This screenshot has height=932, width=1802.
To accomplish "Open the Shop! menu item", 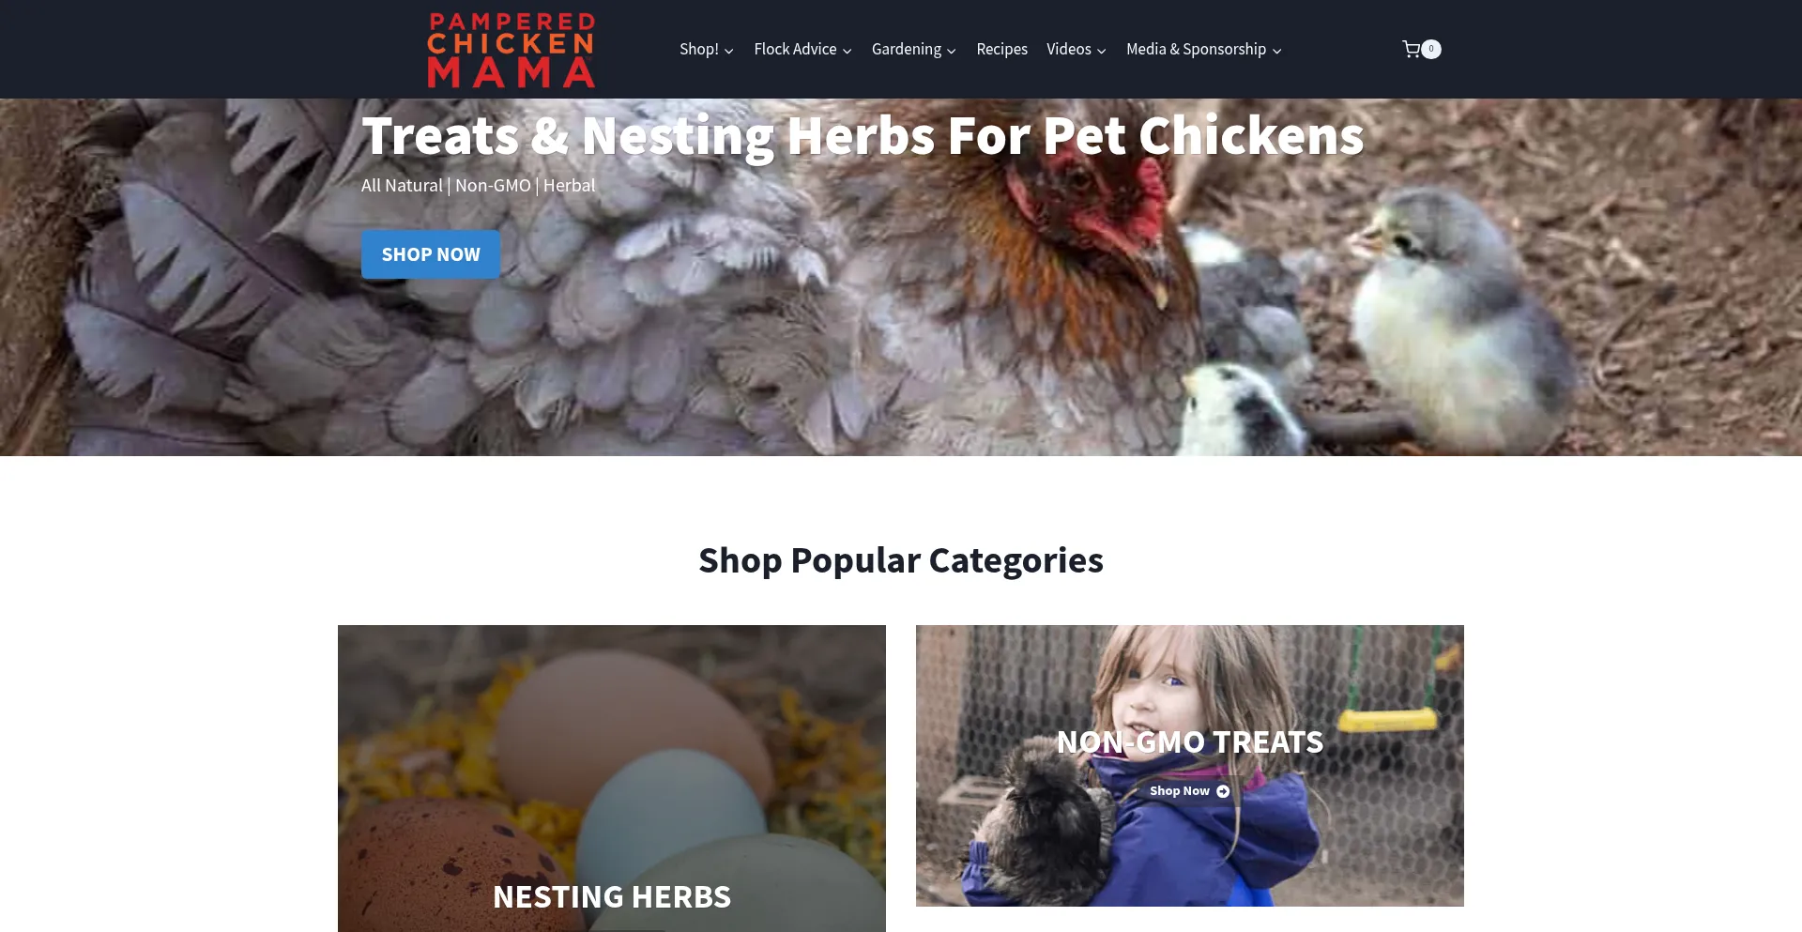I will tap(699, 49).
